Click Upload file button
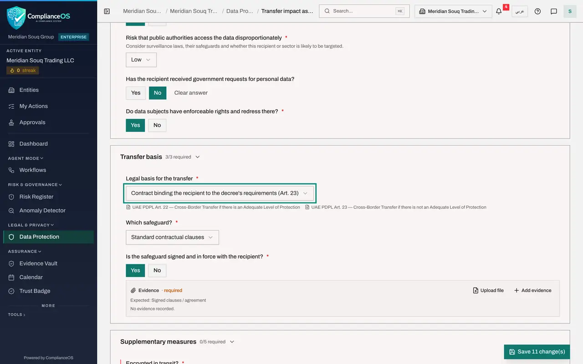This screenshot has height=364, width=583. (x=488, y=290)
